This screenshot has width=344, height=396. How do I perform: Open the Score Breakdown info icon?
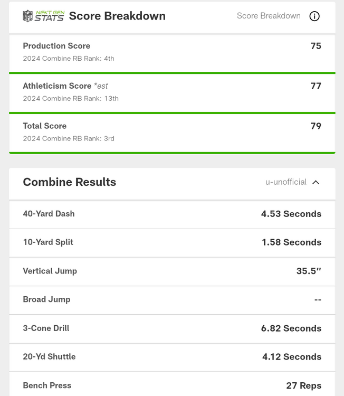pos(314,16)
